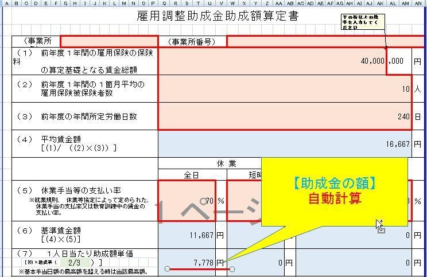Select column header AM
The image size is (427, 277).
pos(405,3)
